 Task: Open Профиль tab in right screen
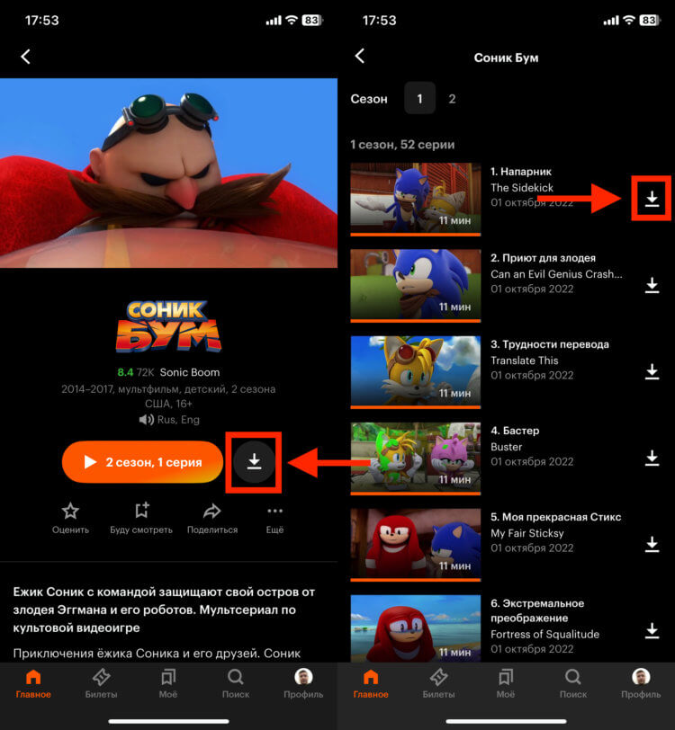[641, 683]
